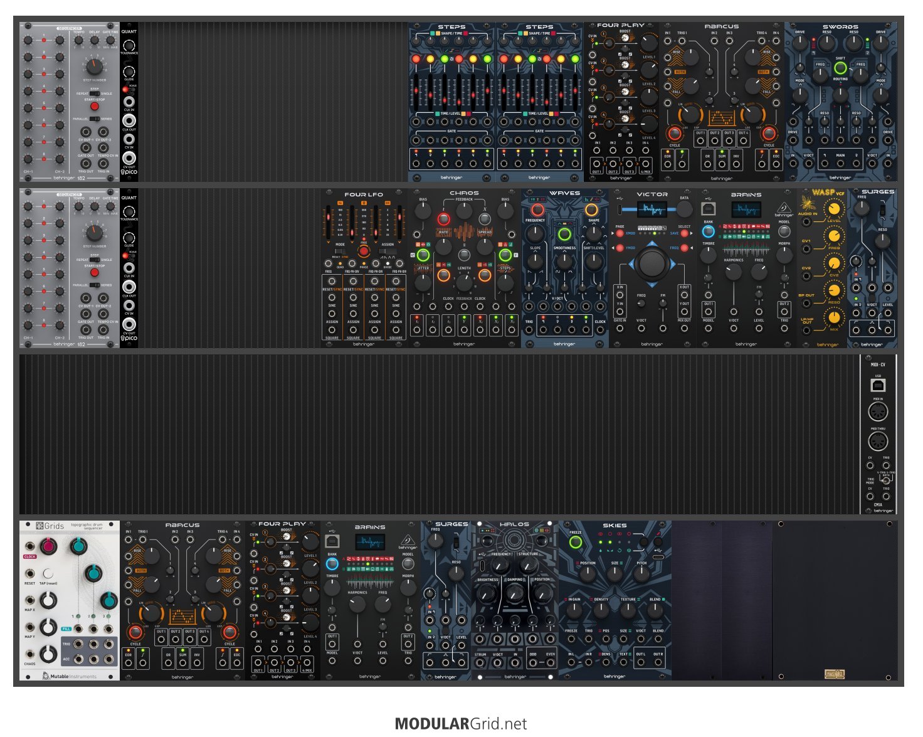The width and height of the screenshot is (923, 737).
Task: Click the Mix Out jack on Victor
Action: pos(684,328)
